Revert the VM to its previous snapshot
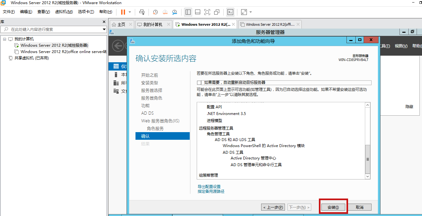This screenshot has height=216, width=422. tap(165, 12)
